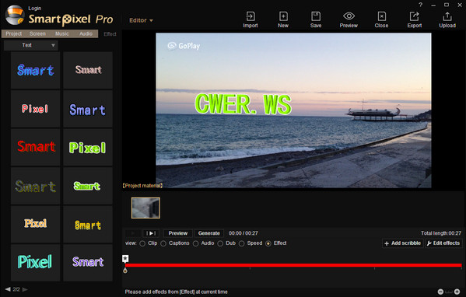Viewport: 466px width, 297px height.
Task: Click the Upload icon
Action: tap(447, 19)
